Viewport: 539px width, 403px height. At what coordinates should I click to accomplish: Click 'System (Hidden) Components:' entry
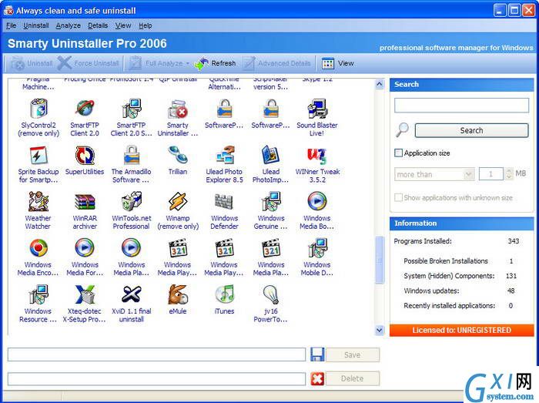click(x=449, y=276)
